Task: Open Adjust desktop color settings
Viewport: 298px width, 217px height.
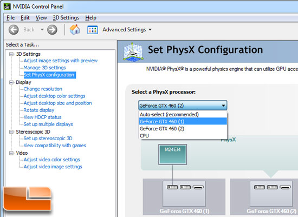Action: coord(54,96)
